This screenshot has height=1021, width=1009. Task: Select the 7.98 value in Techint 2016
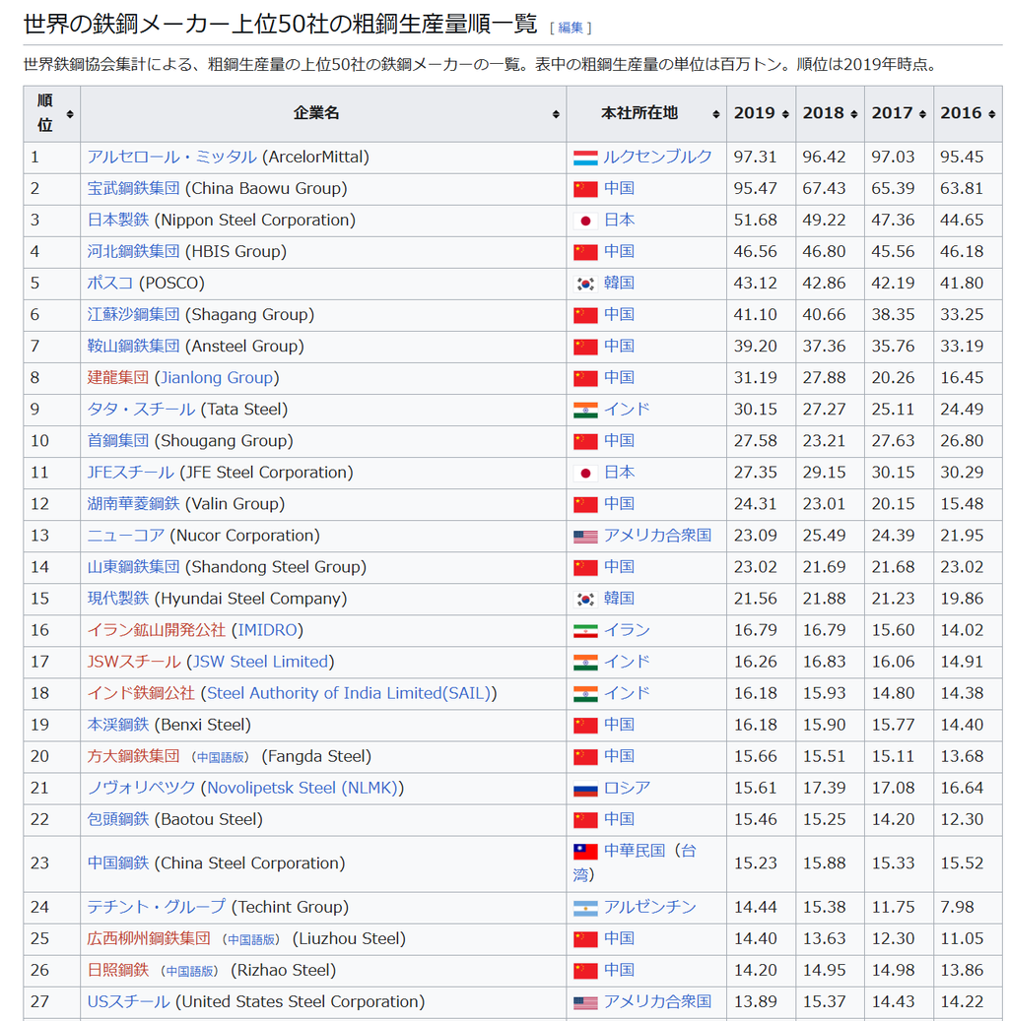(957, 907)
